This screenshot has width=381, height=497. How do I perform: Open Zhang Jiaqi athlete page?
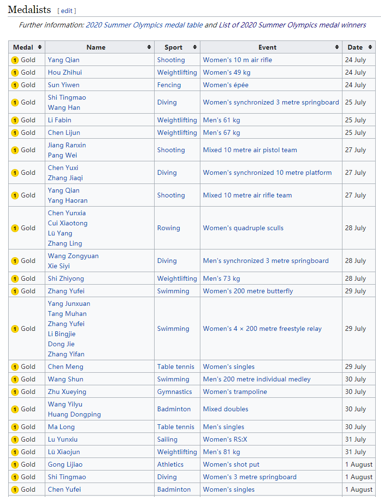pyautogui.click(x=66, y=178)
